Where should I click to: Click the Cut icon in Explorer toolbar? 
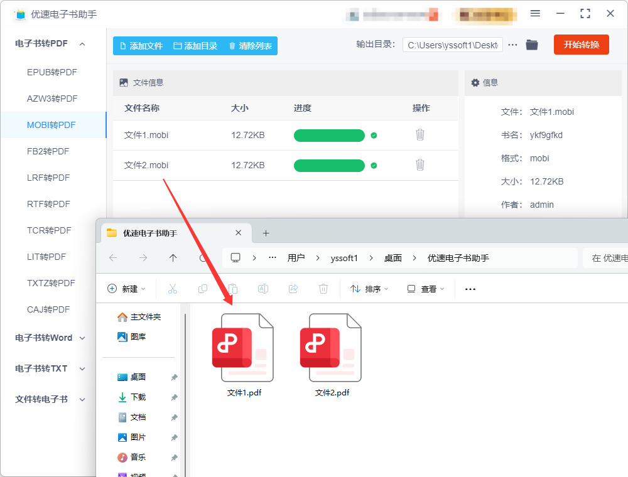(173, 289)
